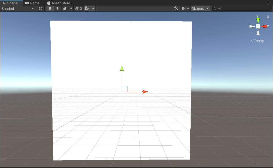Click the Persp projection label
This screenshot has height=168, width=273.
[x=258, y=41]
